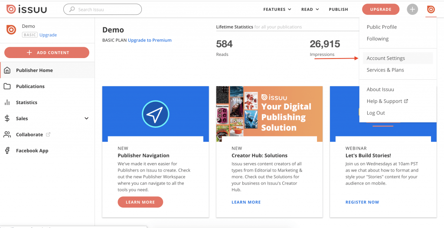Click the Your Digital Publishing Solution banner

(269, 114)
